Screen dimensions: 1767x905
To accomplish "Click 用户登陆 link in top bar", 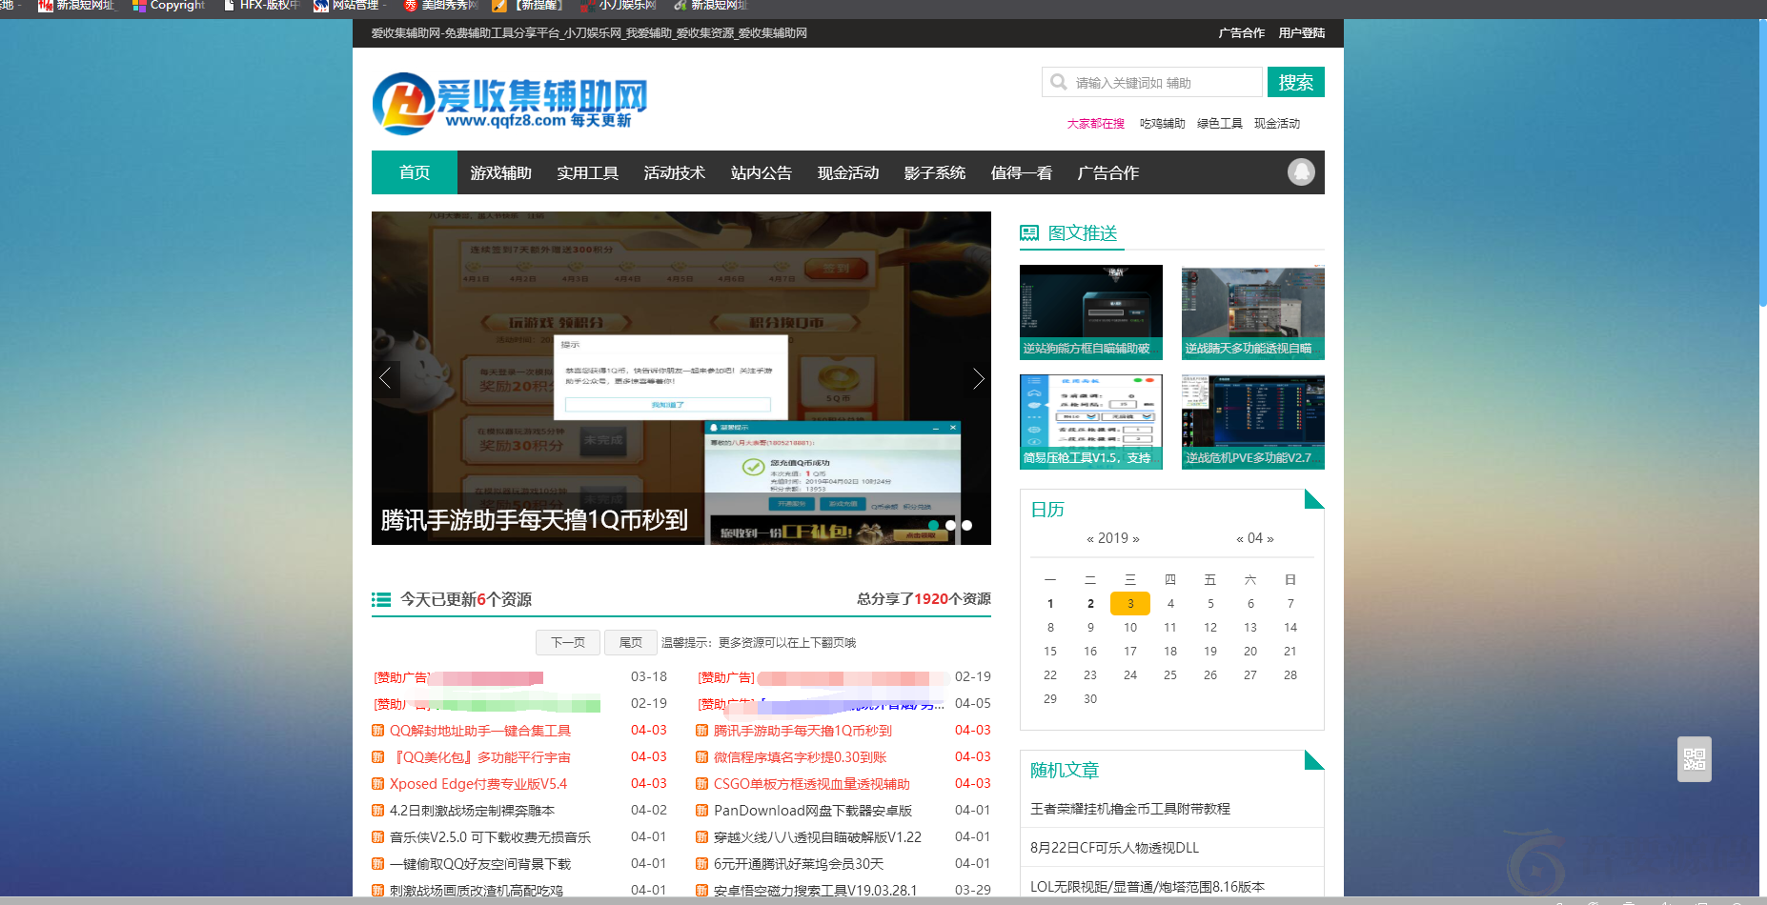I will 1302,32.
